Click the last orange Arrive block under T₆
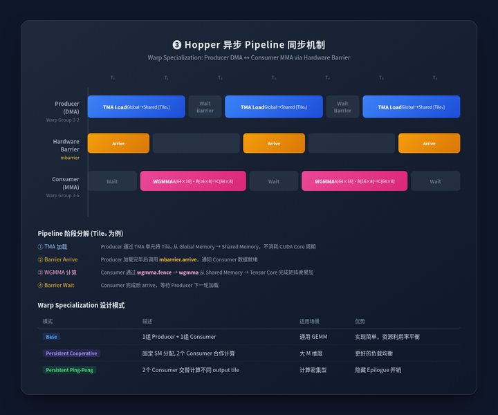Viewport: 498px width, 415px height. point(429,143)
